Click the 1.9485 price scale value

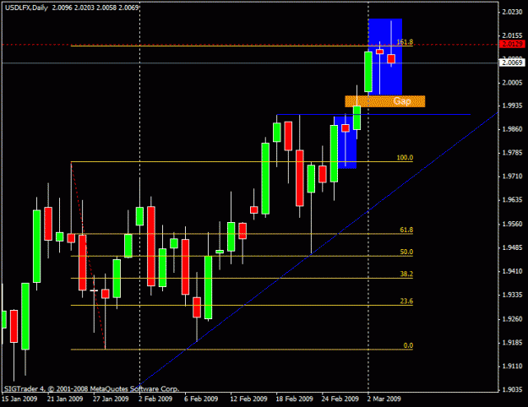[513, 247]
